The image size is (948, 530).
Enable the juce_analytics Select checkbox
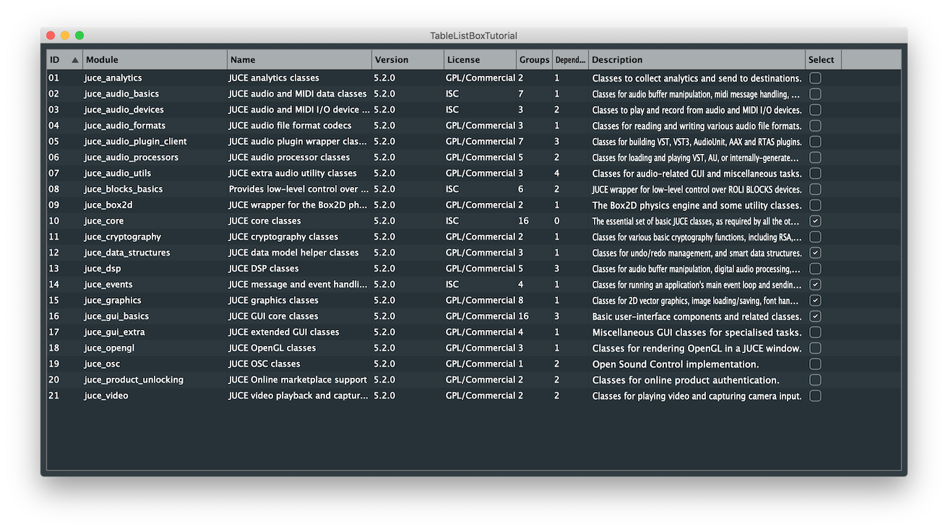click(x=815, y=78)
